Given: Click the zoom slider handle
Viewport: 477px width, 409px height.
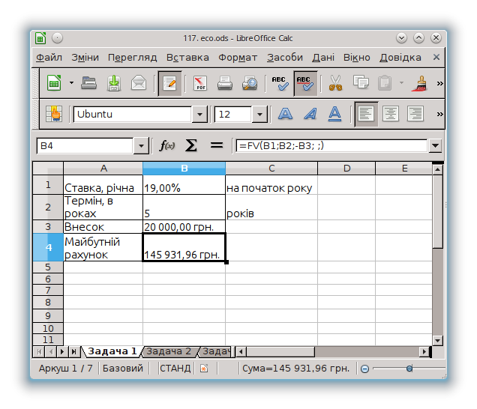Looking at the screenshot, I should 409,369.
